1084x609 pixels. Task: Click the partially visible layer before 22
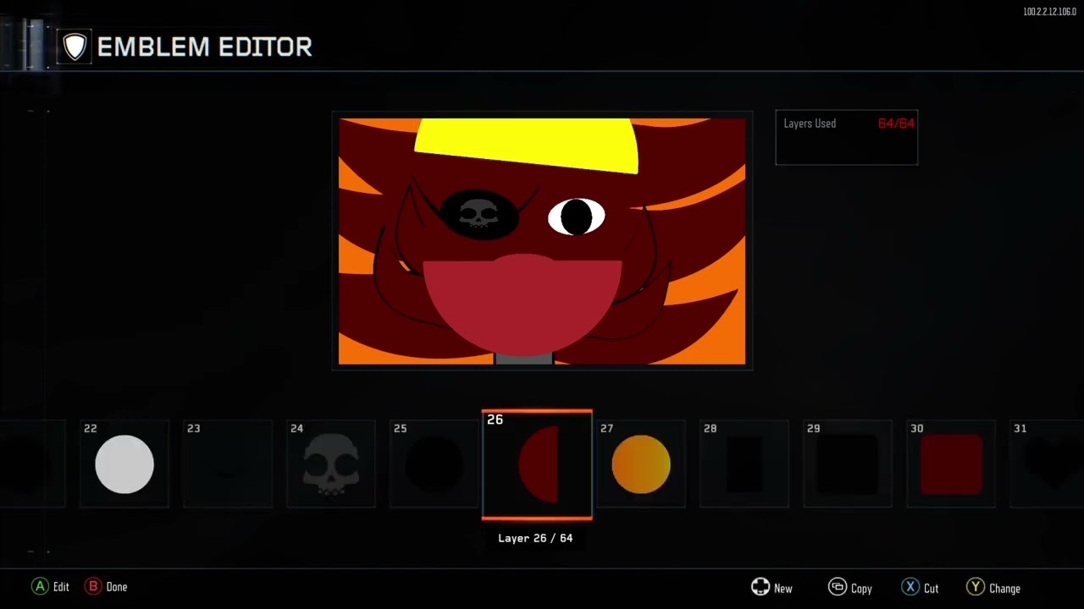(32, 464)
